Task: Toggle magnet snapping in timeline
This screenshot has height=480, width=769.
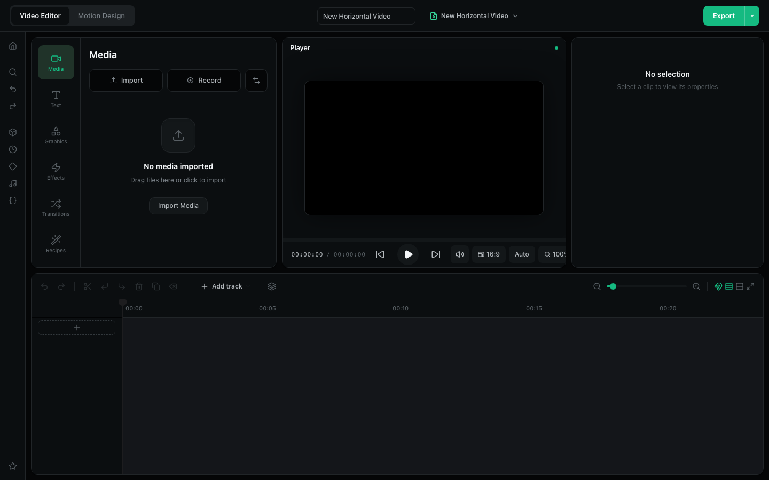Action: (x=718, y=286)
